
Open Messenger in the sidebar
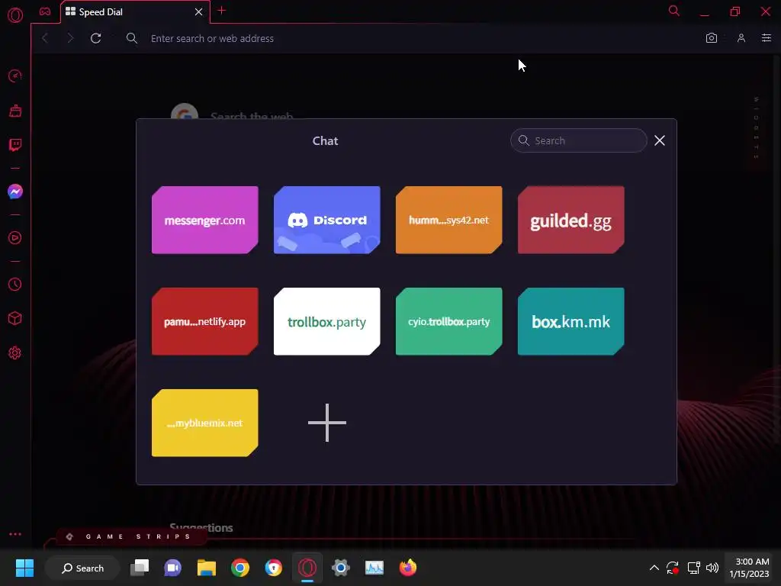(x=15, y=192)
